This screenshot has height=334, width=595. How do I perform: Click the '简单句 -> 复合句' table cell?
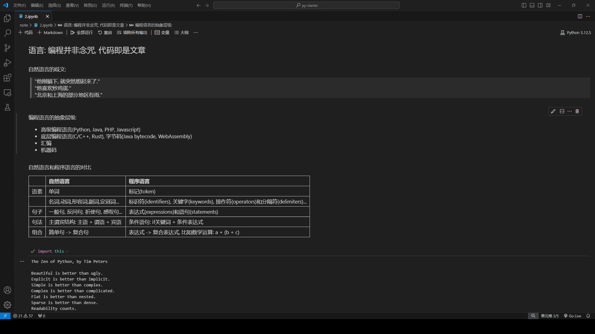click(x=86, y=232)
